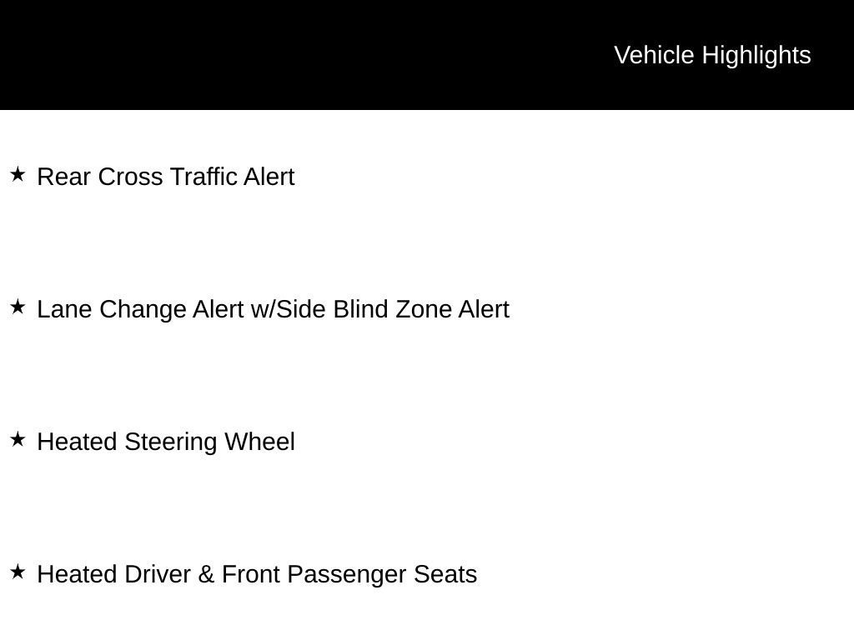Click the word Vehicle in the header
The width and height of the screenshot is (854, 640).
654,55
